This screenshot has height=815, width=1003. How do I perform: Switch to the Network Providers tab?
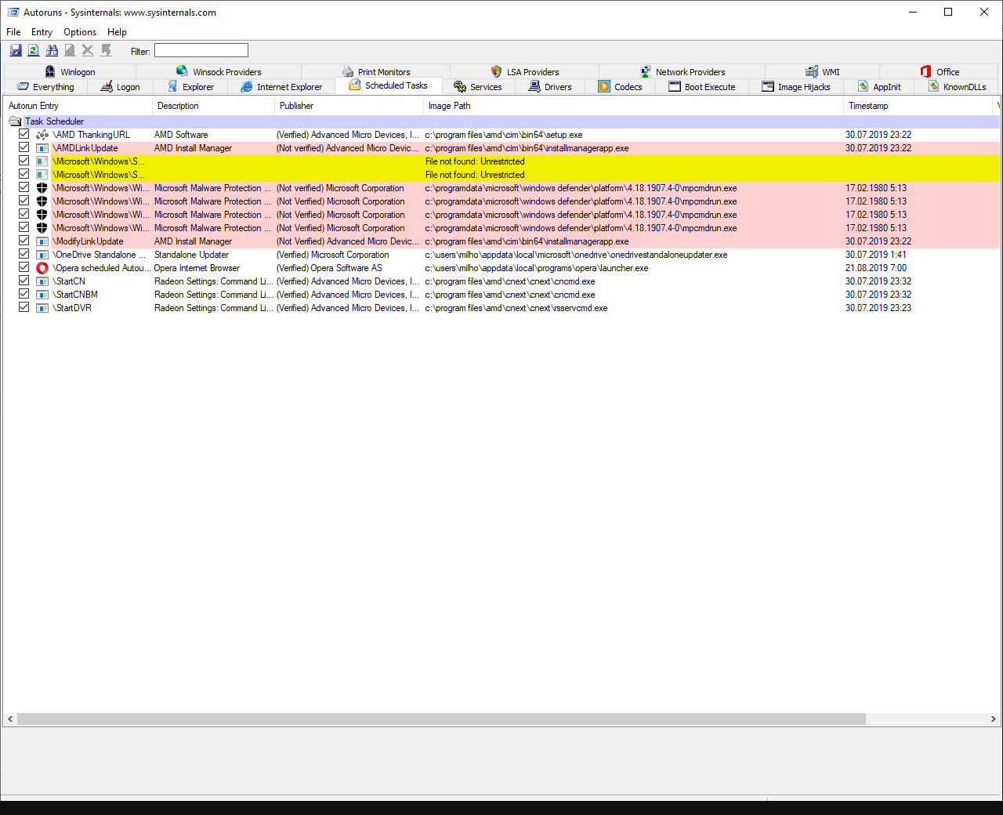click(683, 71)
